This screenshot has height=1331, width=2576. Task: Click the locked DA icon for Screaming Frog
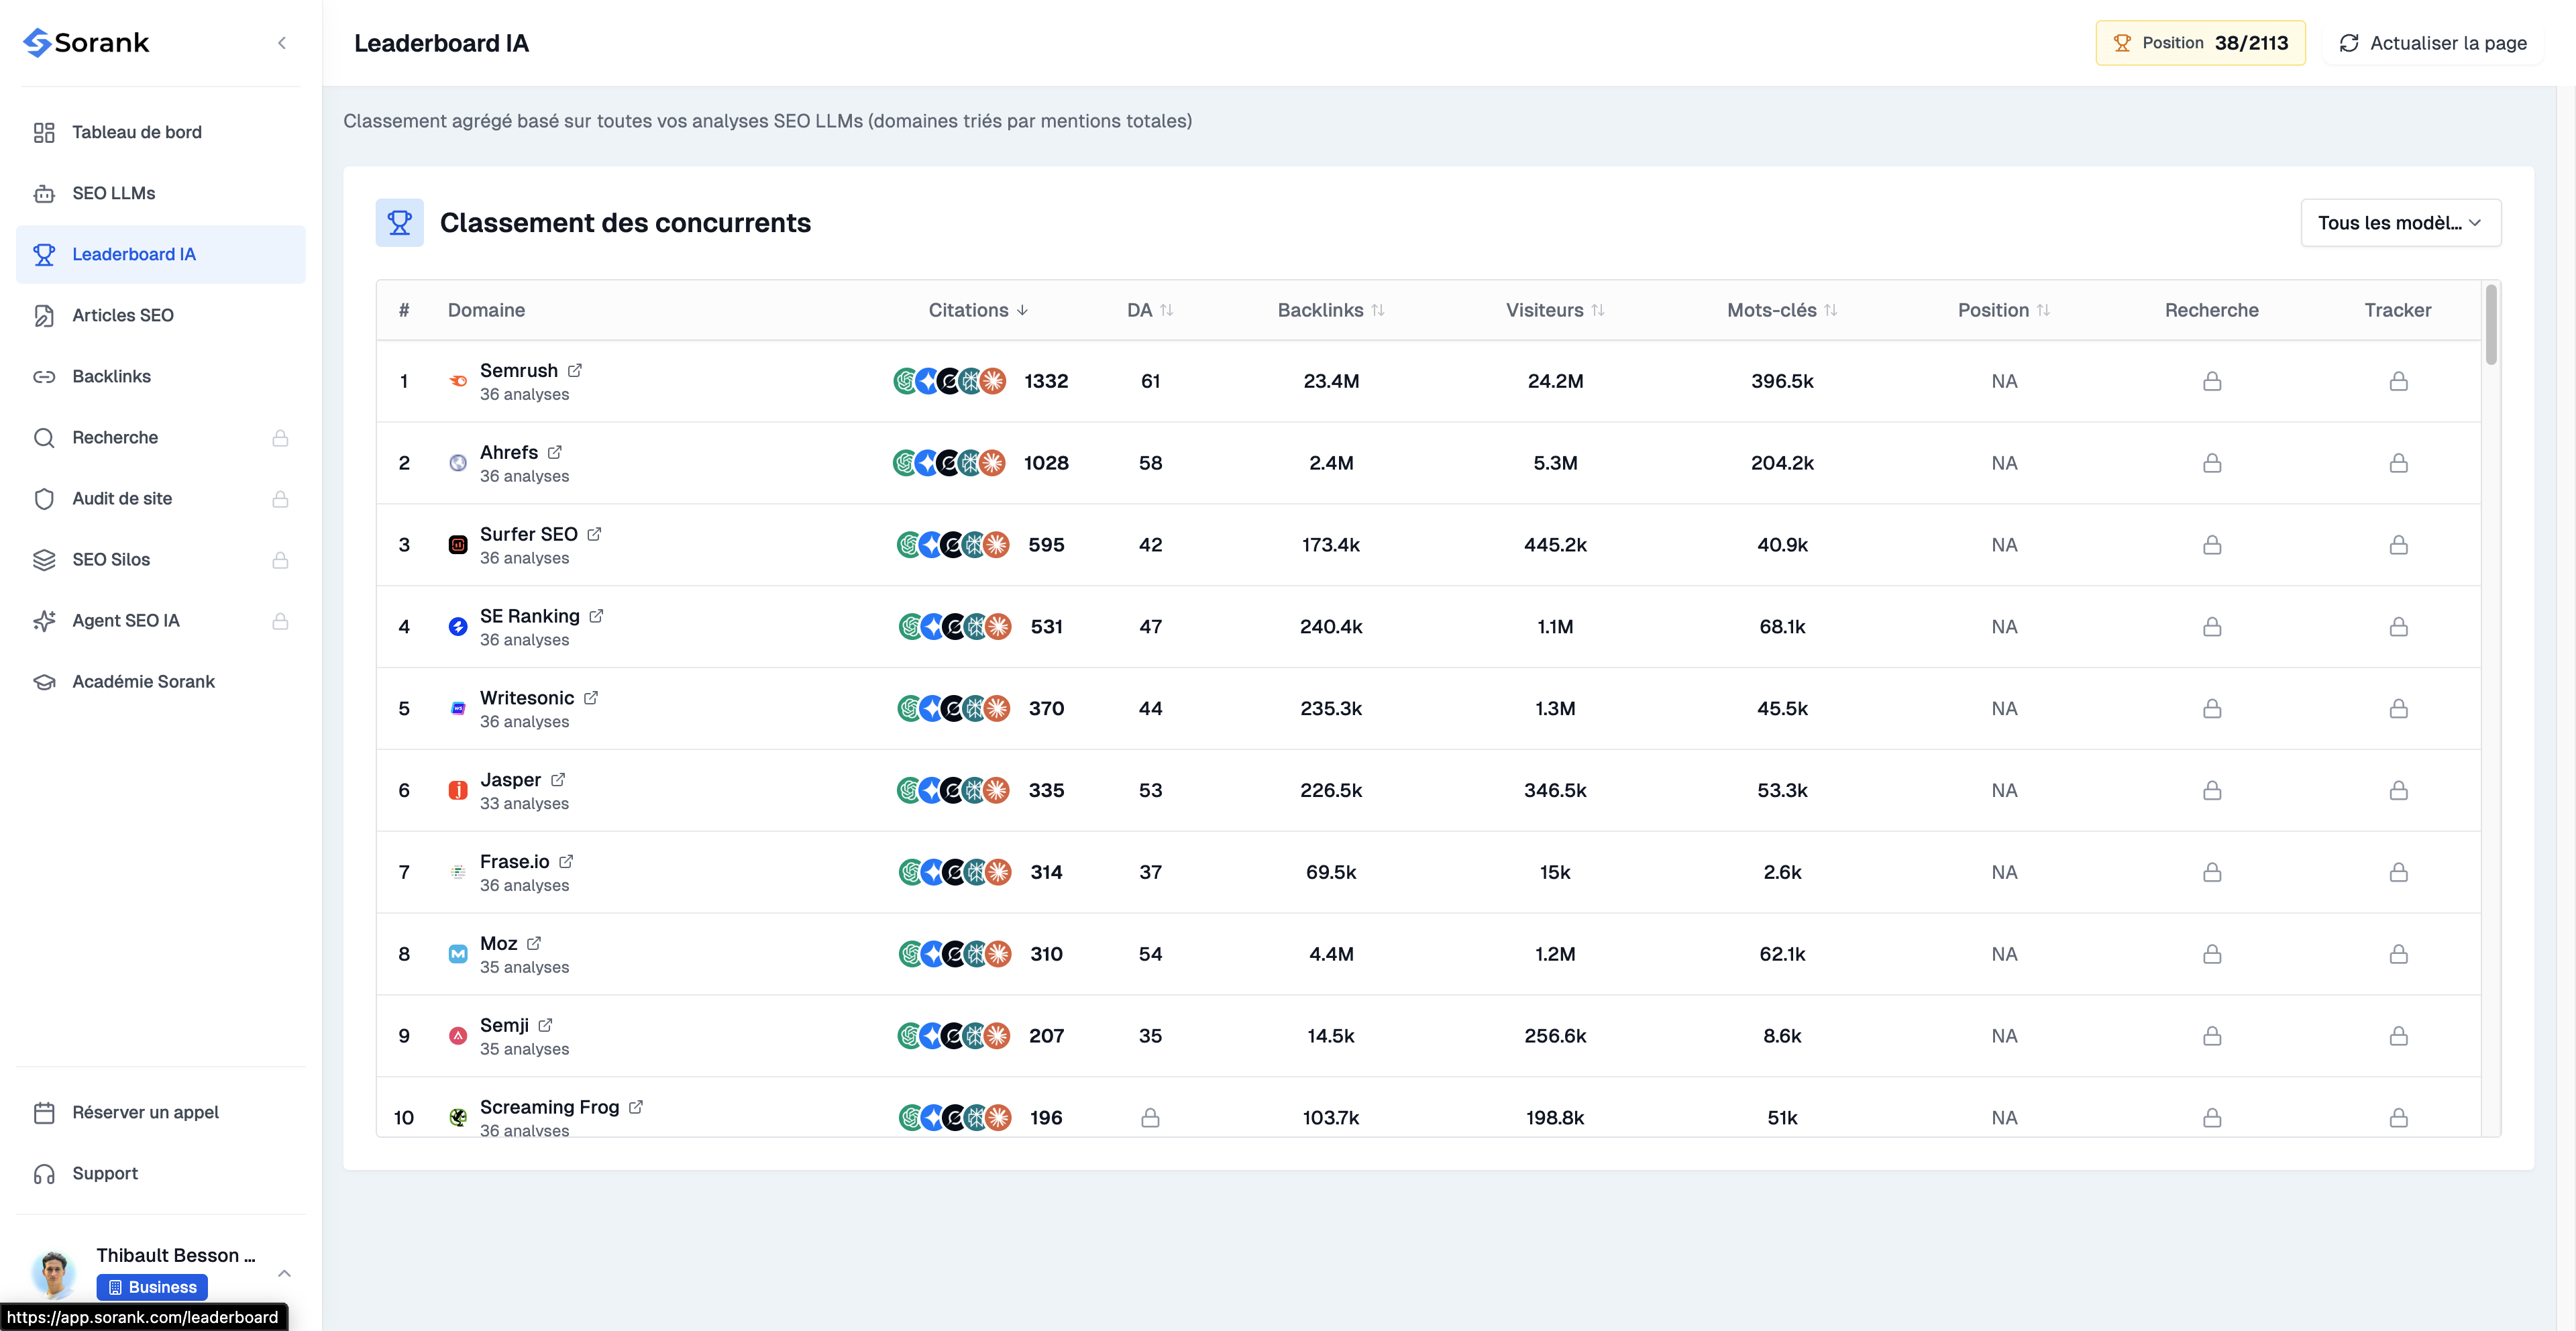pos(1150,1118)
